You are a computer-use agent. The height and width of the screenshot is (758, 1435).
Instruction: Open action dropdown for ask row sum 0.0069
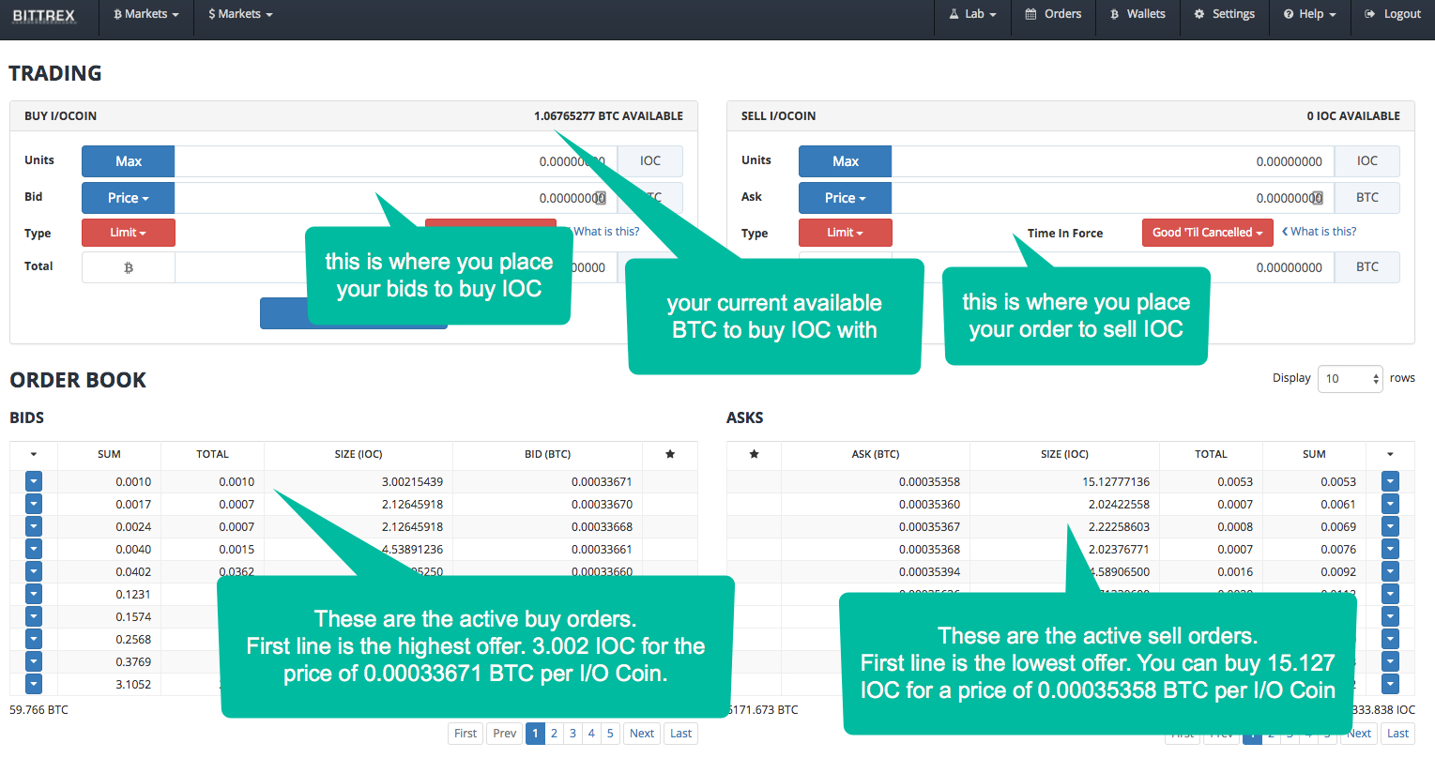point(1390,526)
